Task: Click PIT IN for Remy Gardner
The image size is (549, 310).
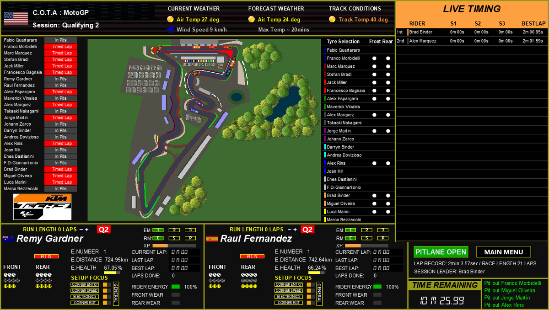Action: click(46, 256)
